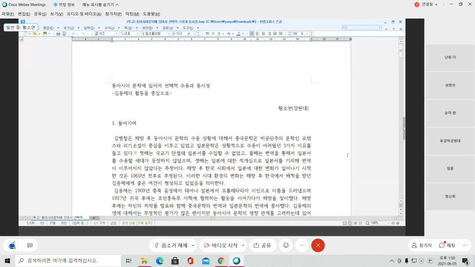475x267 pixels.
Task: Click the zoom out minus icon in status bar
Action: pyautogui.click(x=393, y=223)
